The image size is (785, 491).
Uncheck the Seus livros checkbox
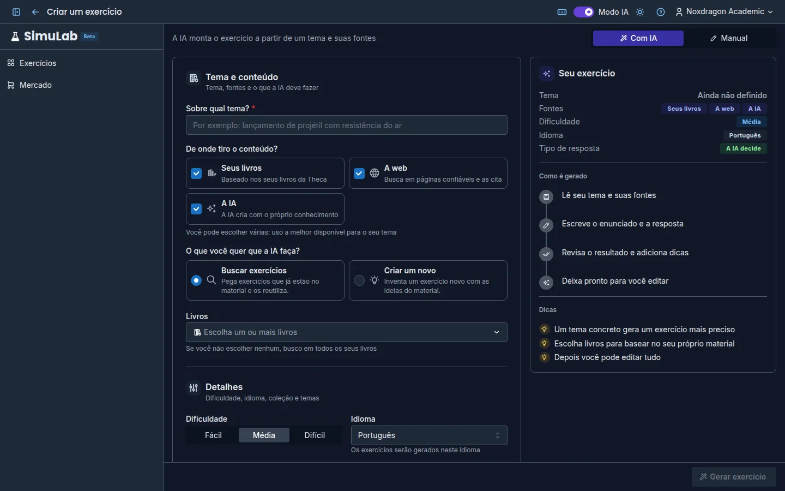(x=196, y=173)
